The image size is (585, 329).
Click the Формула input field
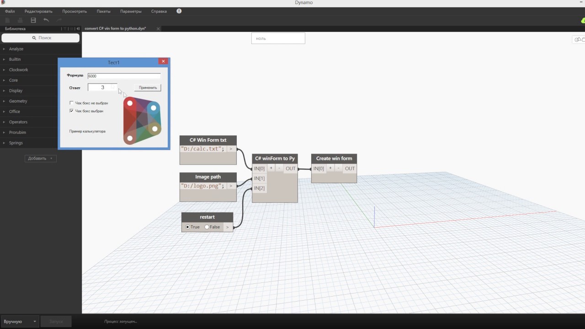pyautogui.click(x=124, y=76)
